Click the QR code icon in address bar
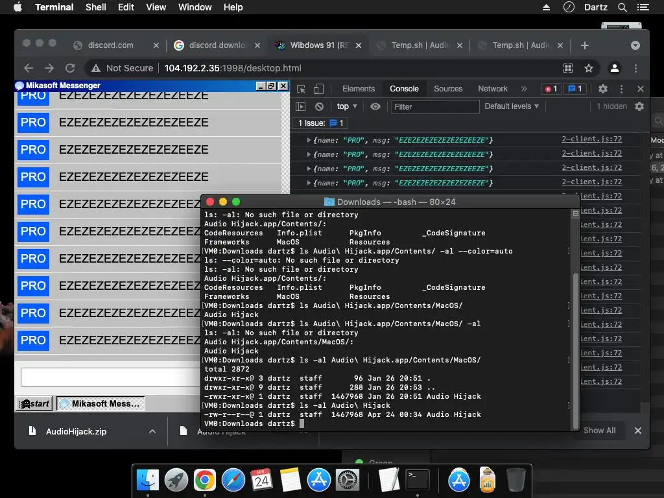 (568, 68)
